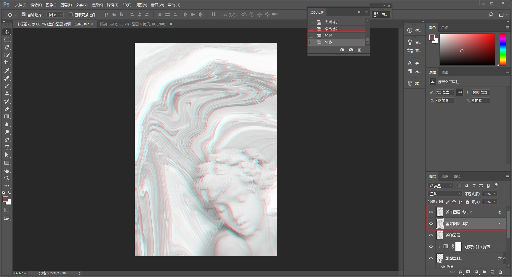Image resolution: width=512 pixels, height=277 pixels.
Task: Enable the 自动选择 checkbox
Action: click(24, 14)
